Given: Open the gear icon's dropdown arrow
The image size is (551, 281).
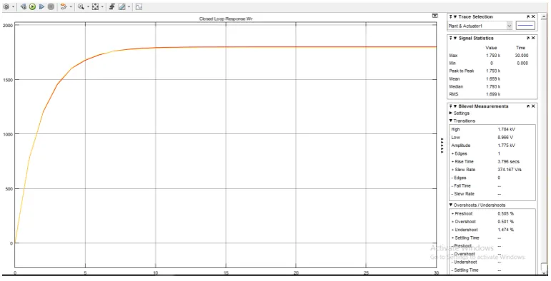Looking at the screenshot, I should pyautogui.click(x=14, y=6).
